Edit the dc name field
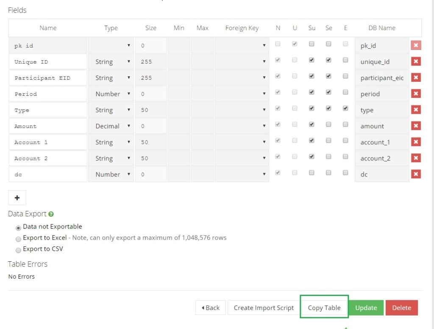434x329 pixels. click(48, 174)
